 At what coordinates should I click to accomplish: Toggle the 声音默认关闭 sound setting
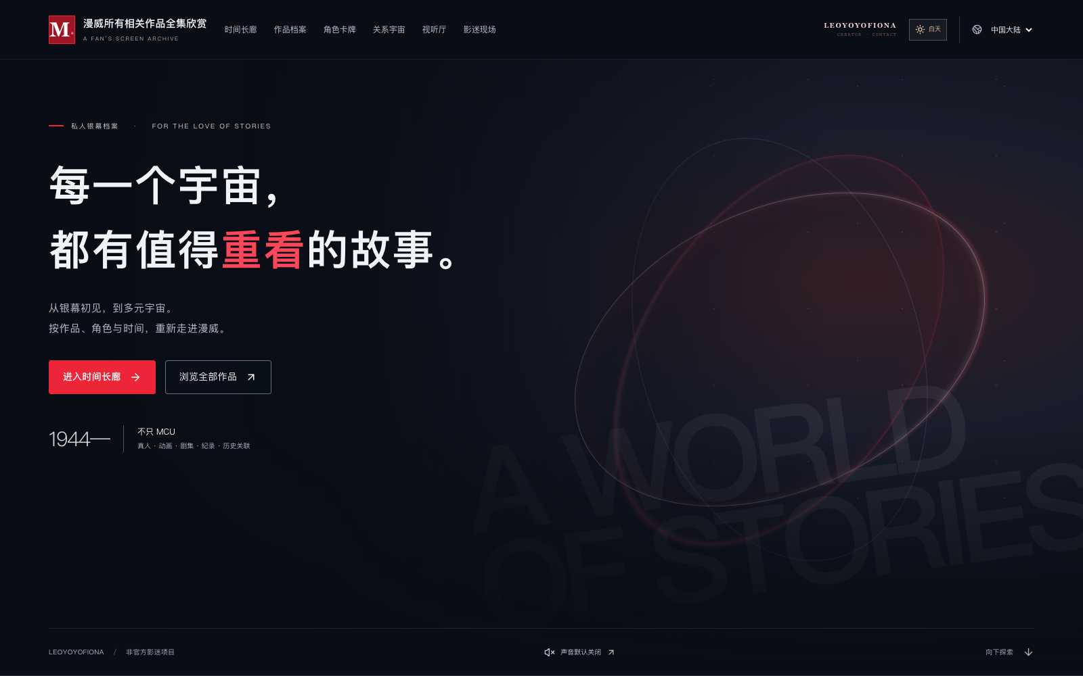[x=580, y=652]
